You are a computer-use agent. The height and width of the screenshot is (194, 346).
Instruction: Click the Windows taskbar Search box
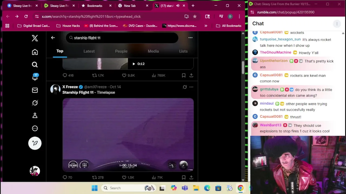click(129, 188)
